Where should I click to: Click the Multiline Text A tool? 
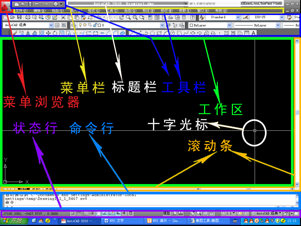point(253,33)
